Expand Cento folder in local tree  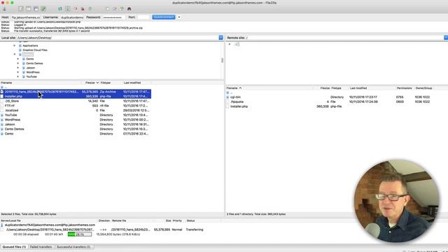[x=18, y=59]
